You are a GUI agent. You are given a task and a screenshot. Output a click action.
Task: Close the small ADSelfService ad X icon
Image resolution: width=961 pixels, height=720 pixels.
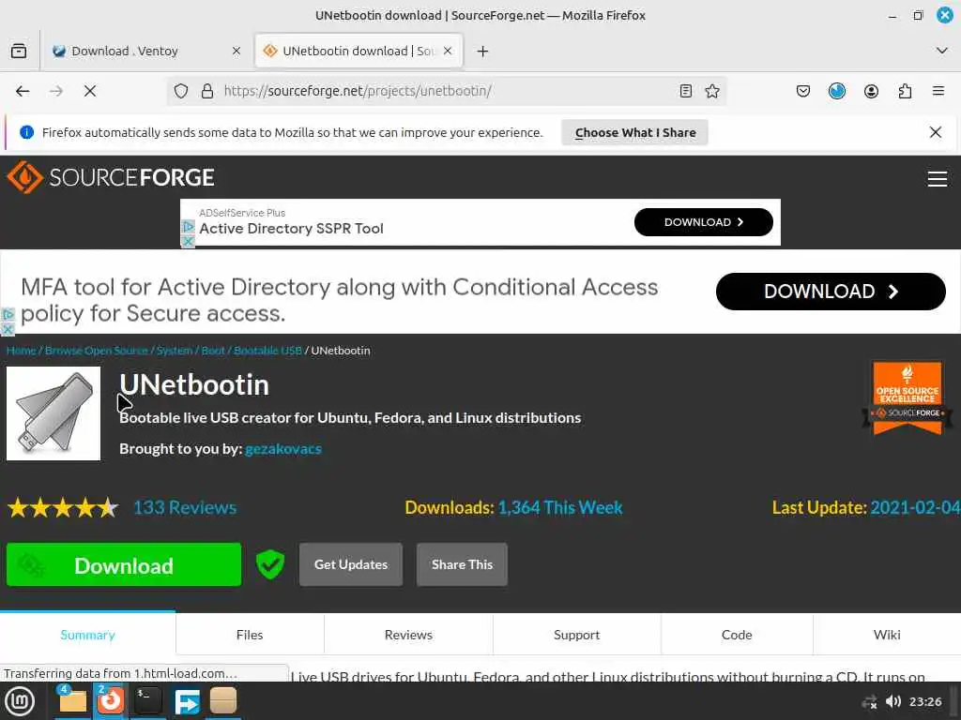[x=188, y=241]
